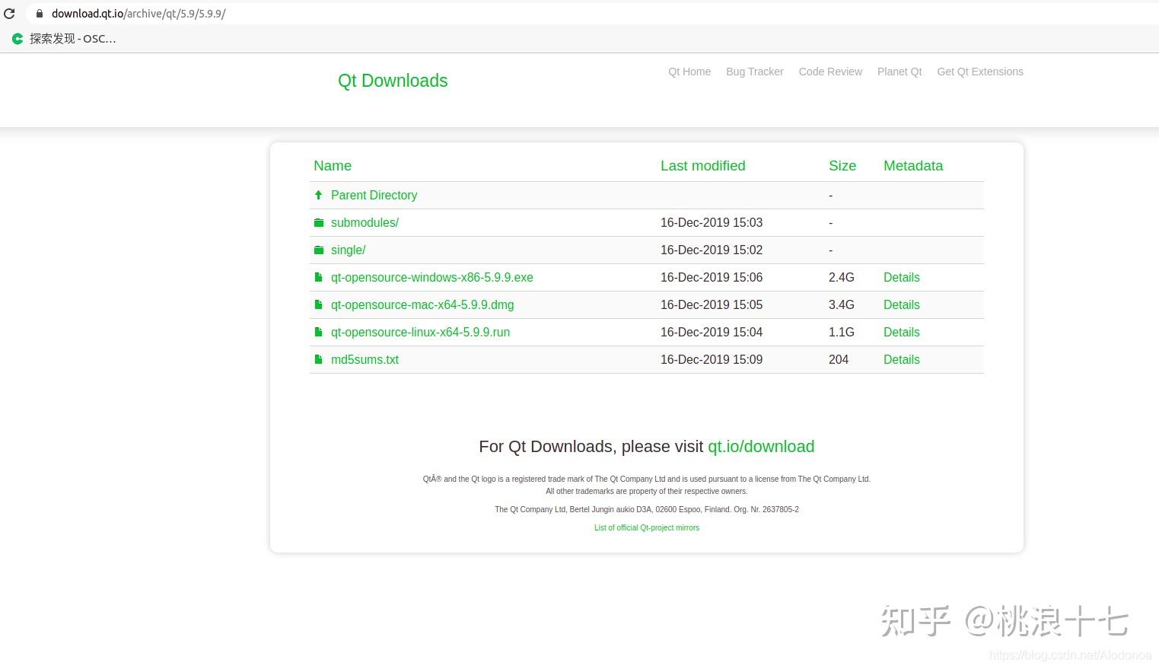Click the Metadata column header
The image size is (1159, 669).
(913, 166)
